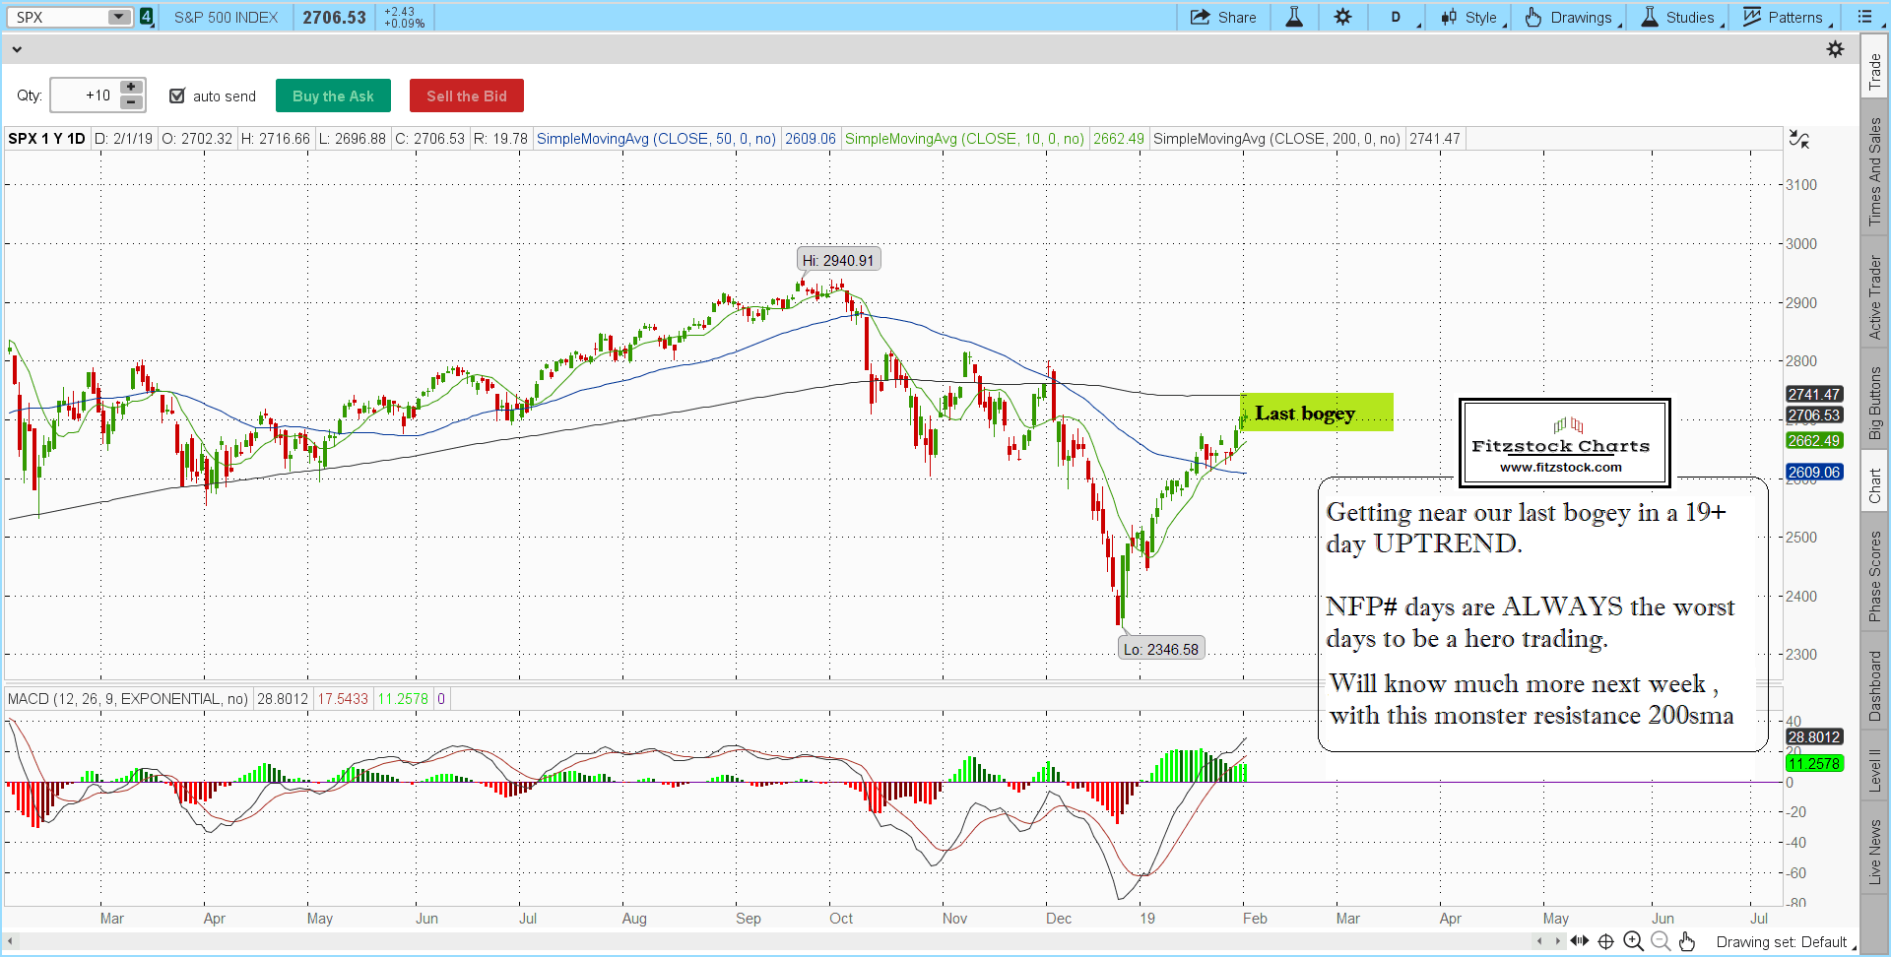Open the trade bar settings gear
Screen dimensions: 1891x957
coord(1835,49)
